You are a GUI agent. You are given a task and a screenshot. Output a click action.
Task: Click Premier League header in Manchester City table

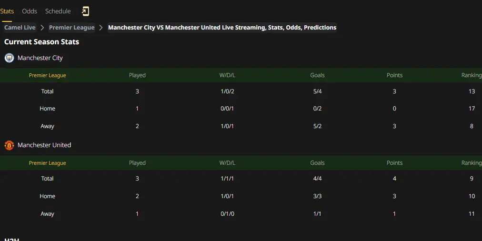pyautogui.click(x=47, y=75)
